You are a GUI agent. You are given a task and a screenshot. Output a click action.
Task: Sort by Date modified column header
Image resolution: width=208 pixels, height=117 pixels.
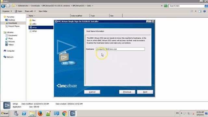tap(80, 16)
